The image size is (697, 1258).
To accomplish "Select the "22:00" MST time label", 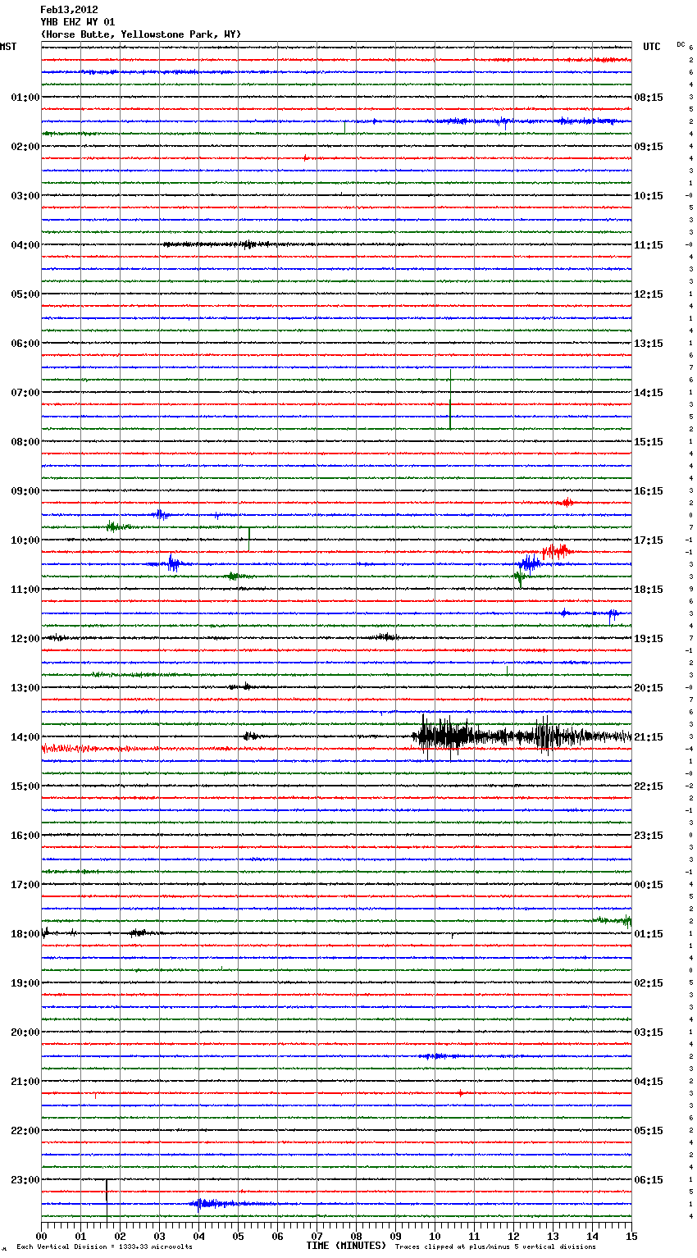I will point(25,1131).
